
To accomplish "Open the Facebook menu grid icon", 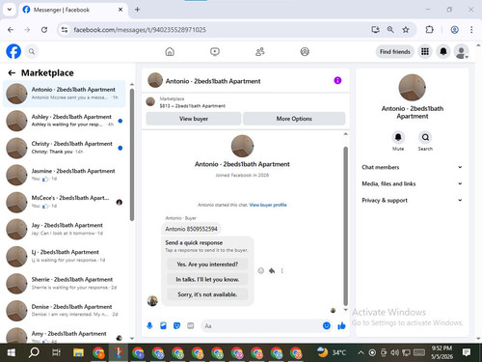I will 425,51.
